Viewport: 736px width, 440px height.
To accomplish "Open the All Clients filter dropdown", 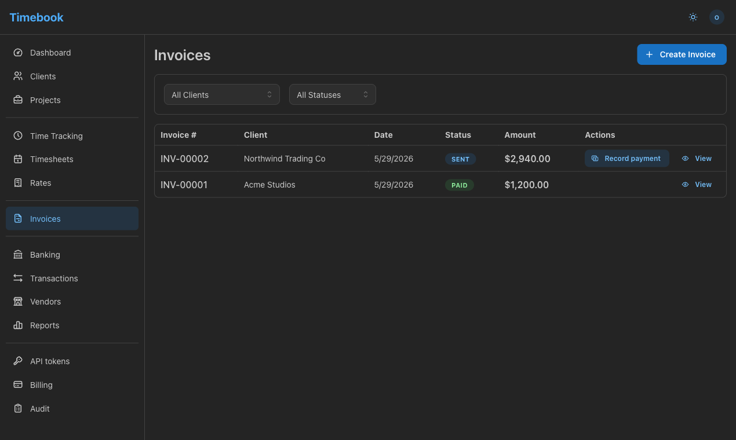I will pyautogui.click(x=222, y=94).
